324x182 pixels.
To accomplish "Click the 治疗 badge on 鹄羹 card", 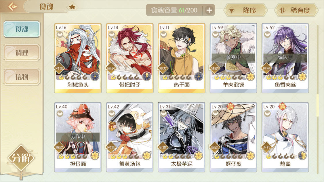I will (266, 147).
